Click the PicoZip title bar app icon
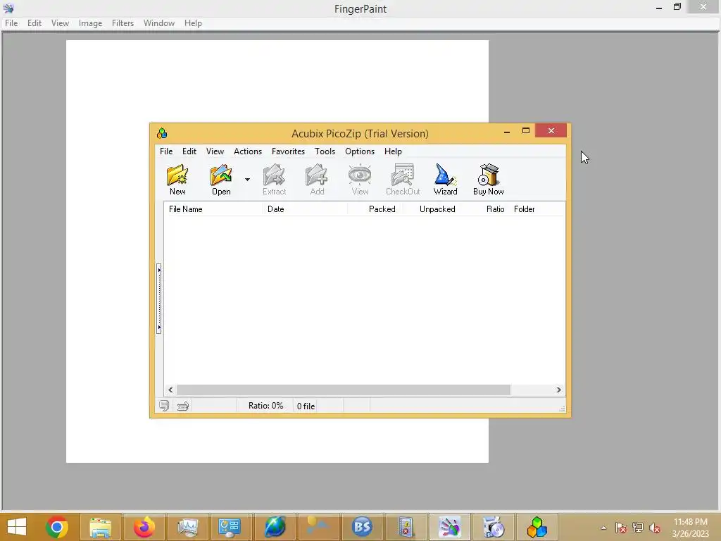Screen dimensions: 721x541 (x=162, y=133)
